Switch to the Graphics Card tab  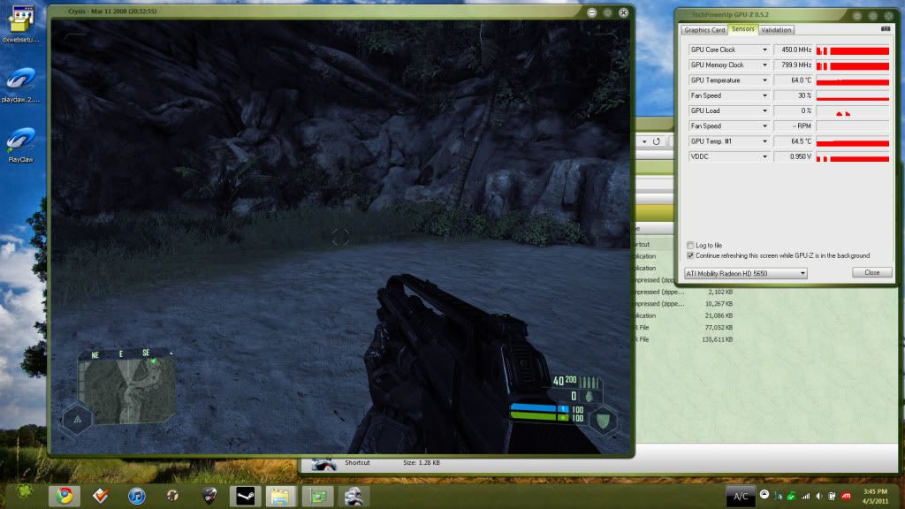[704, 30]
